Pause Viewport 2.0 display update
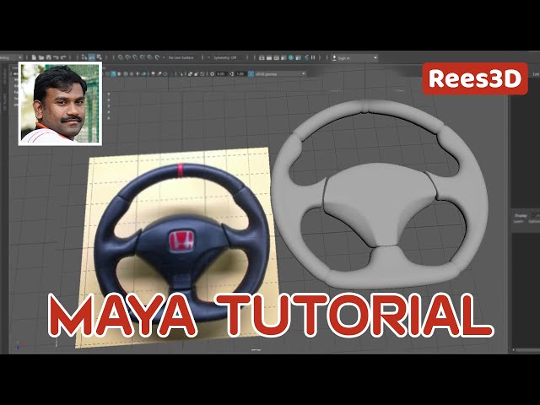 pos(313,57)
